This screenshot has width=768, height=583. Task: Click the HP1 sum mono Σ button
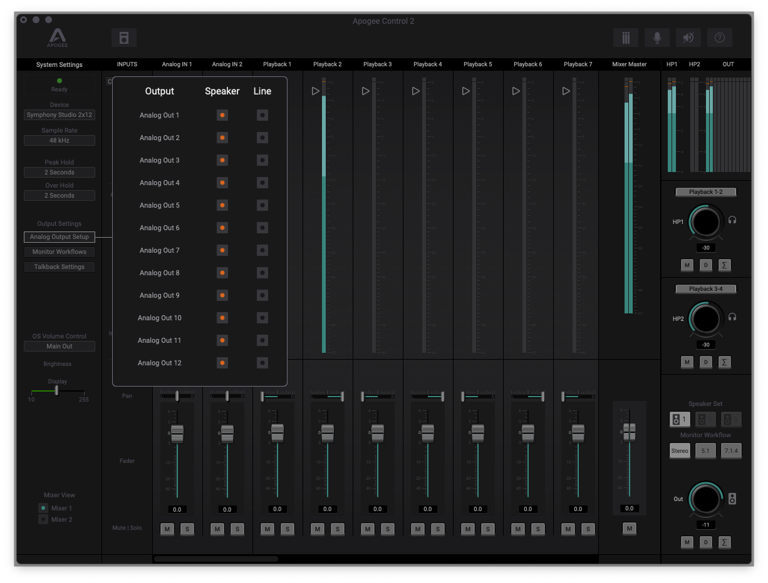(x=725, y=265)
